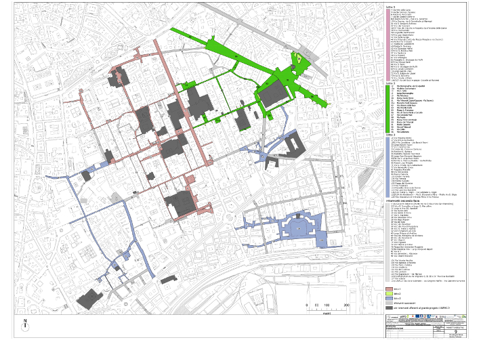
Task: Click the green lotto 2 legend swatch
Action: click(x=389, y=293)
